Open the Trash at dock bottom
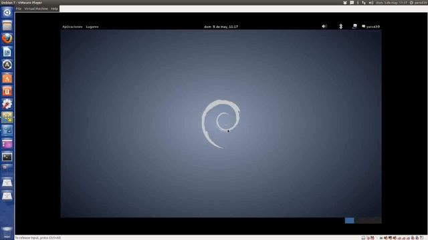 tap(7, 232)
